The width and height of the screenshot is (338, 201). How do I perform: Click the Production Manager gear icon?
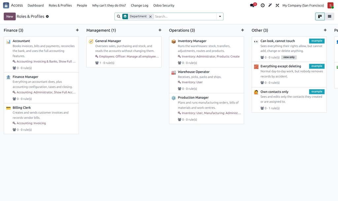pos(174,98)
